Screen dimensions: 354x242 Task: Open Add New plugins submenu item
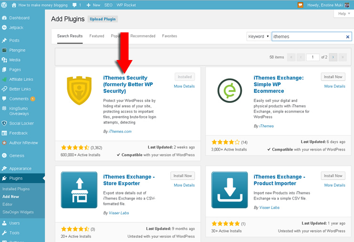coord(10,196)
